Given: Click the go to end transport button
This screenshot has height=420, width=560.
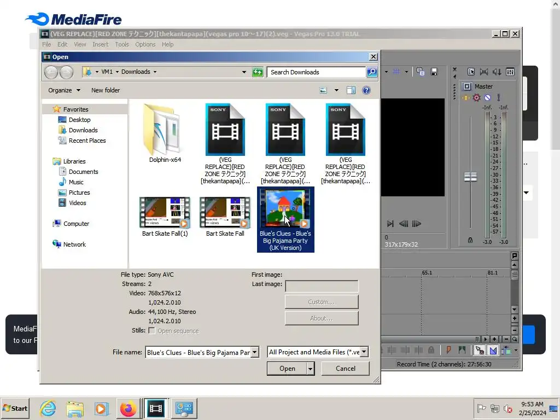Looking at the screenshot, I should (390, 224).
